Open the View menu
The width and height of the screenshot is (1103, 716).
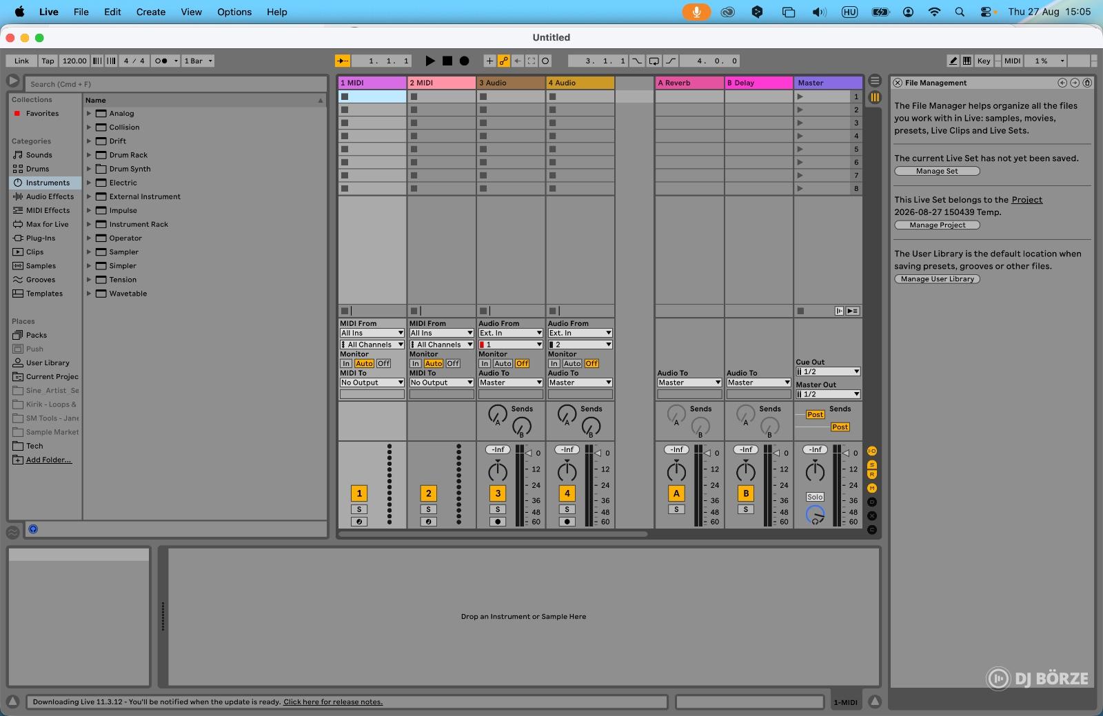pyautogui.click(x=191, y=12)
